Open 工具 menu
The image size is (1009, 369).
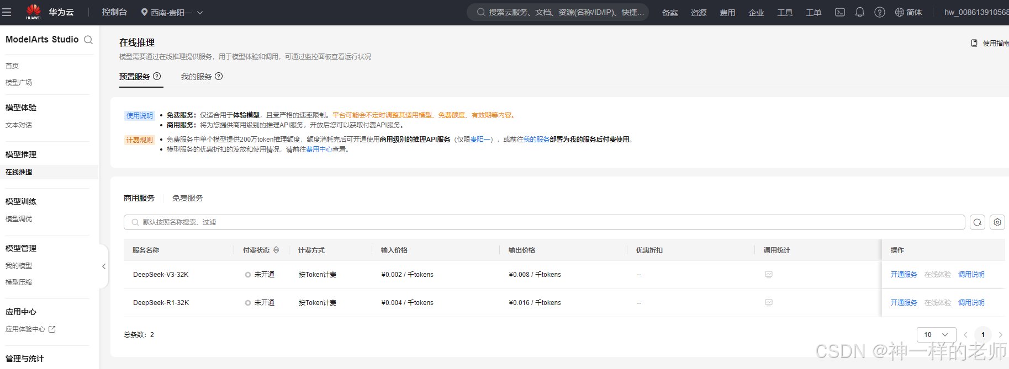[785, 13]
